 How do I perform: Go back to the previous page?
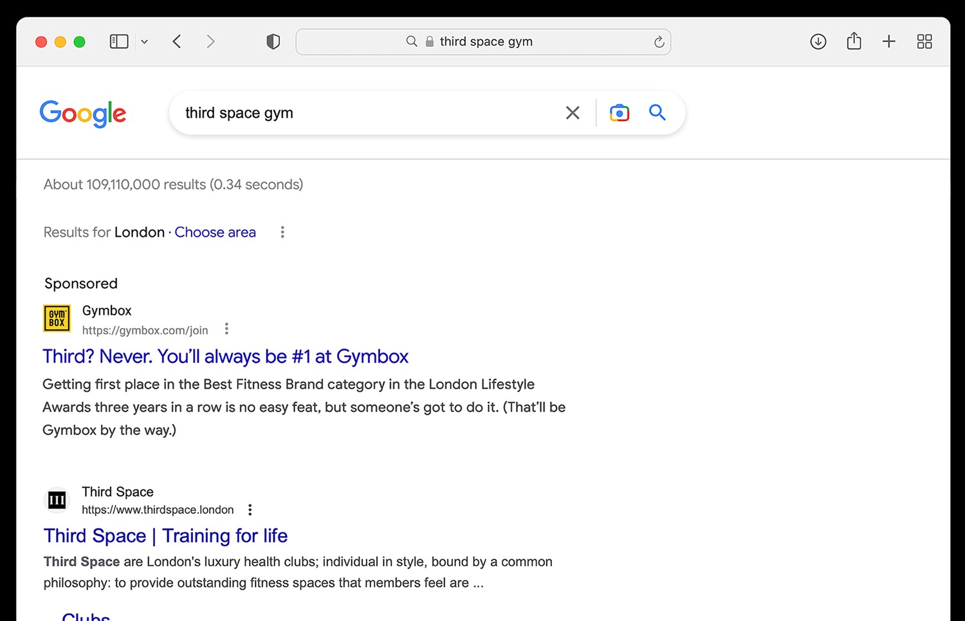pos(177,42)
